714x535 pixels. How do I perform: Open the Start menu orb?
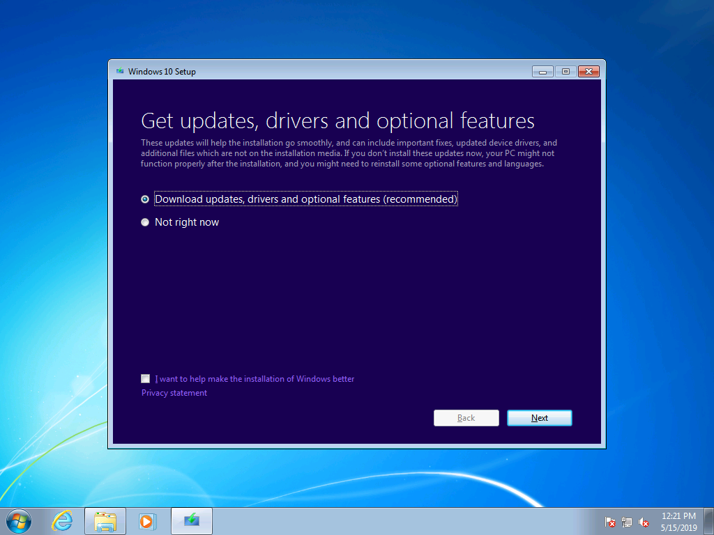(17, 520)
